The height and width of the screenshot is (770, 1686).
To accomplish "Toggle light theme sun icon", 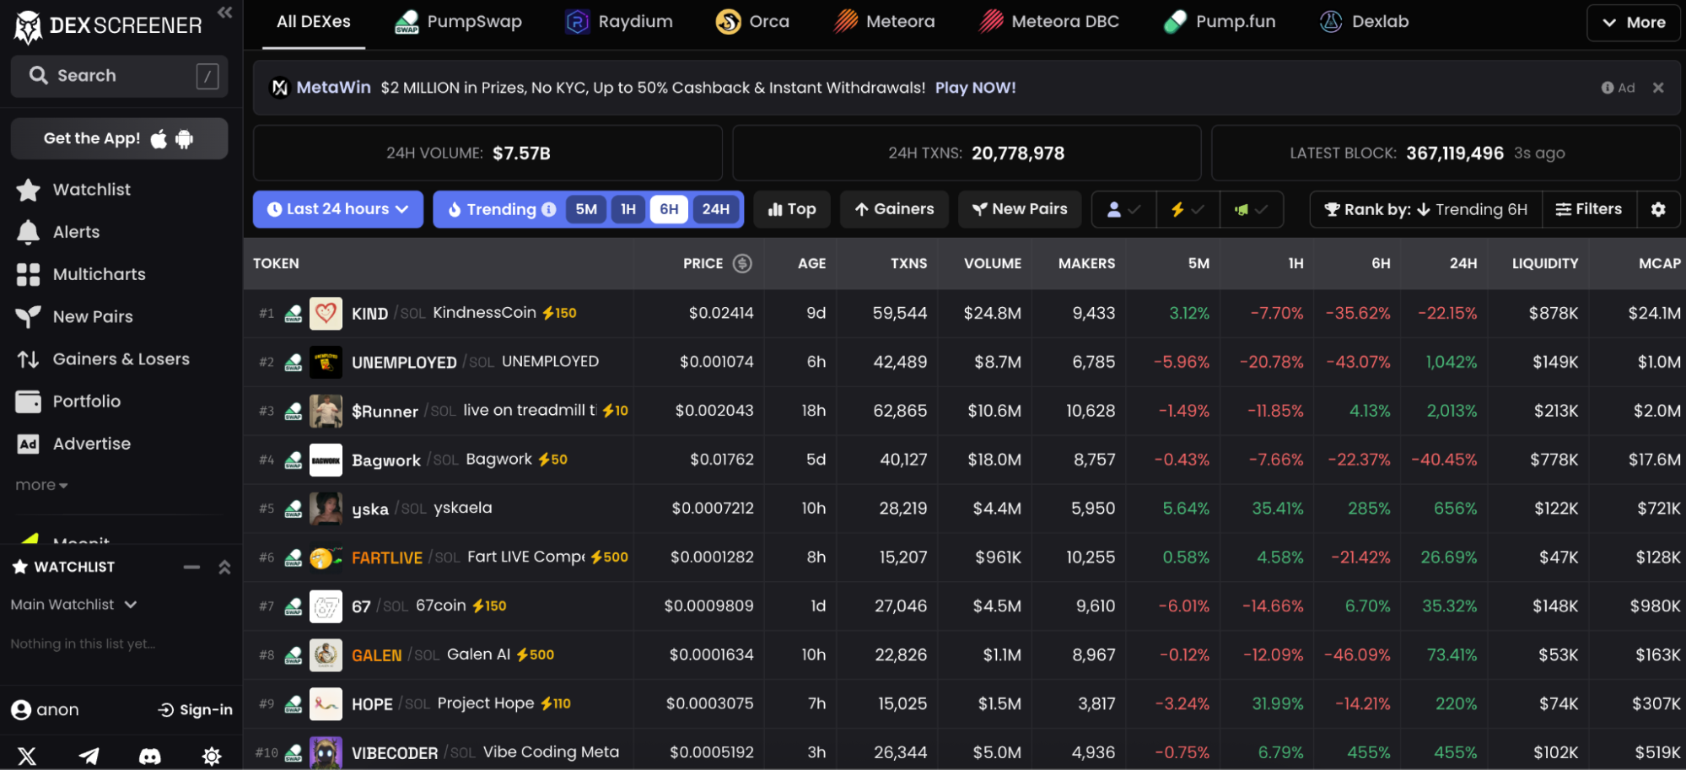I will pyautogui.click(x=212, y=756).
